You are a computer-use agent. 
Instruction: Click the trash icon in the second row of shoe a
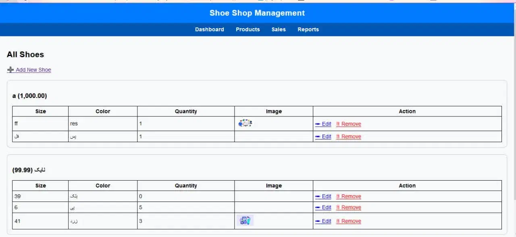(338, 137)
